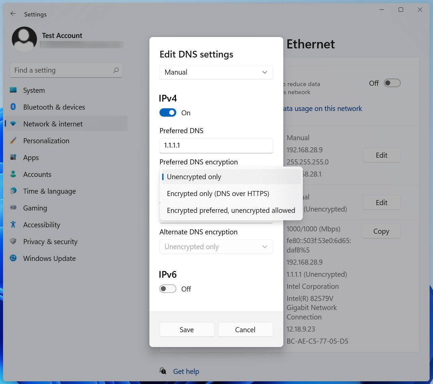The height and width of the screenshot is (384, 433).
Task: Switch to Windows Update section
Action: tap(49, 258)
